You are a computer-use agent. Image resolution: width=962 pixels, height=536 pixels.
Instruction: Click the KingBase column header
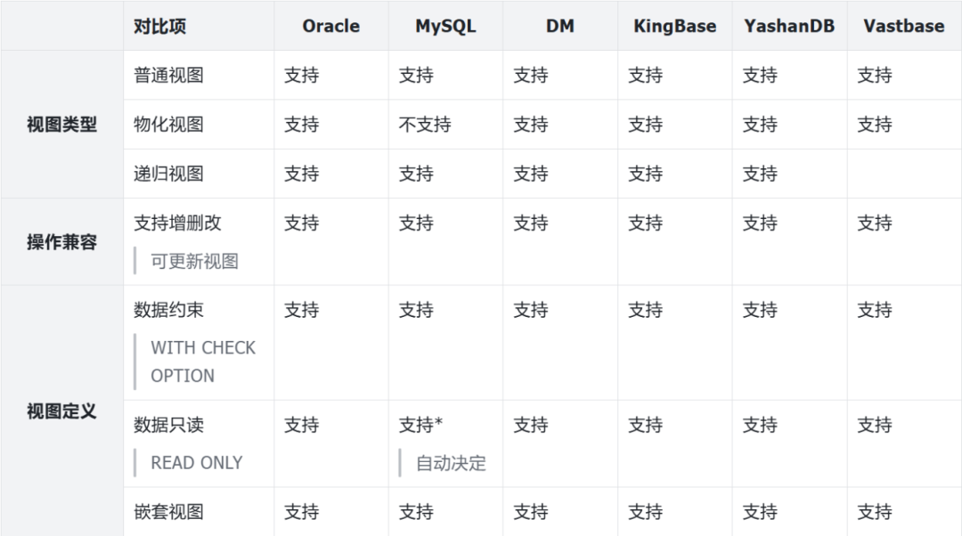tap(674, 26)
